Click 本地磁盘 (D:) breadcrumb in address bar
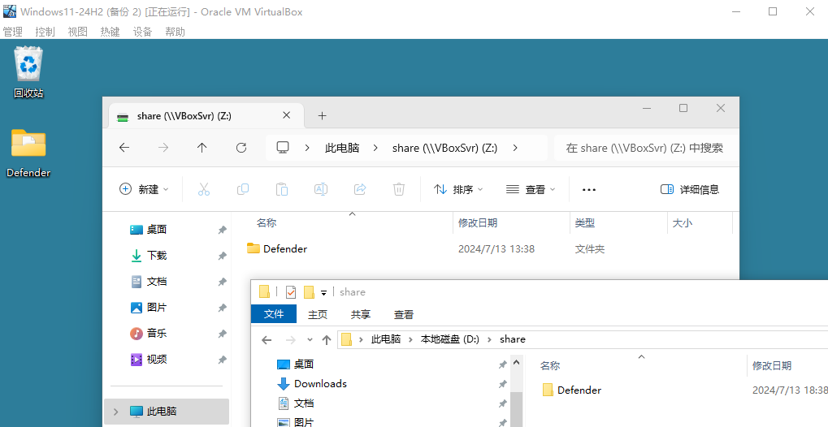The height and width of the screenshot is (427, 828). 450,339
